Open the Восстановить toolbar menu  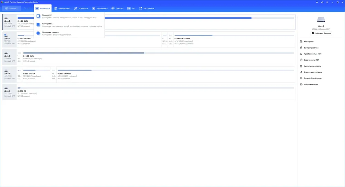click(100, 8)
